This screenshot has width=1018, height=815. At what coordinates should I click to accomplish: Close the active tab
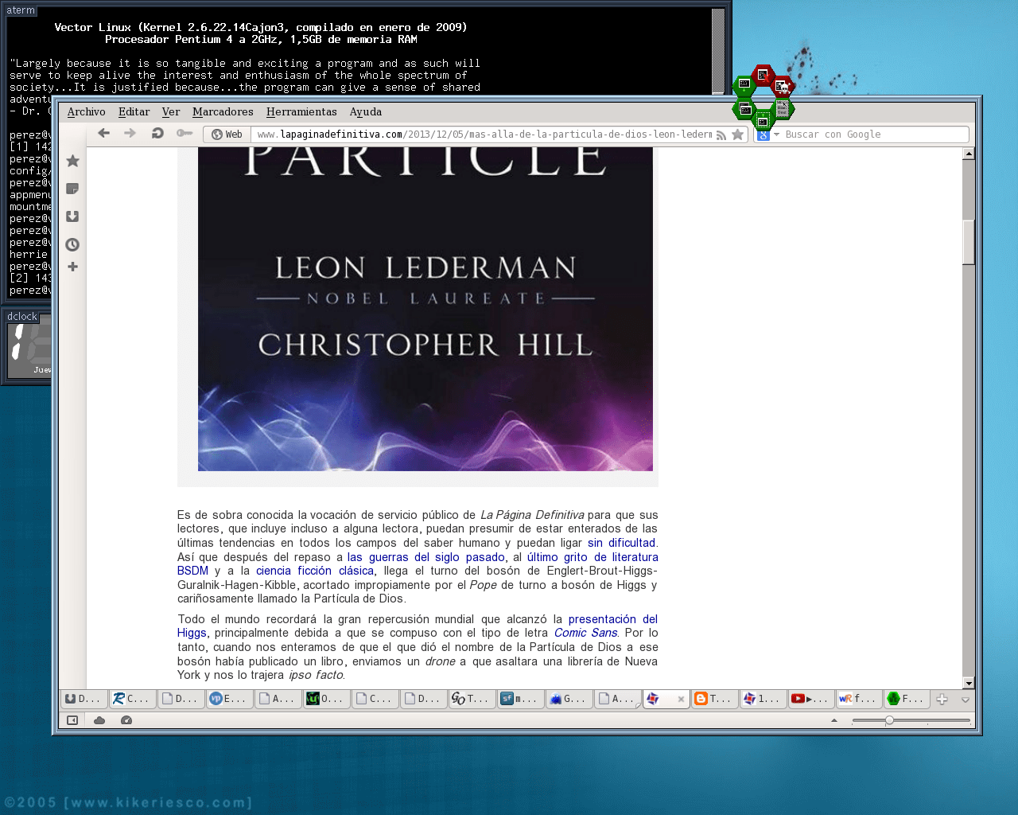[x=681, y=700]
